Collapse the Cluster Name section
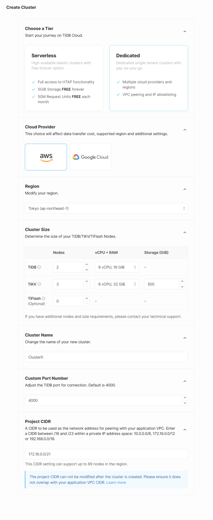 point(185,338)
